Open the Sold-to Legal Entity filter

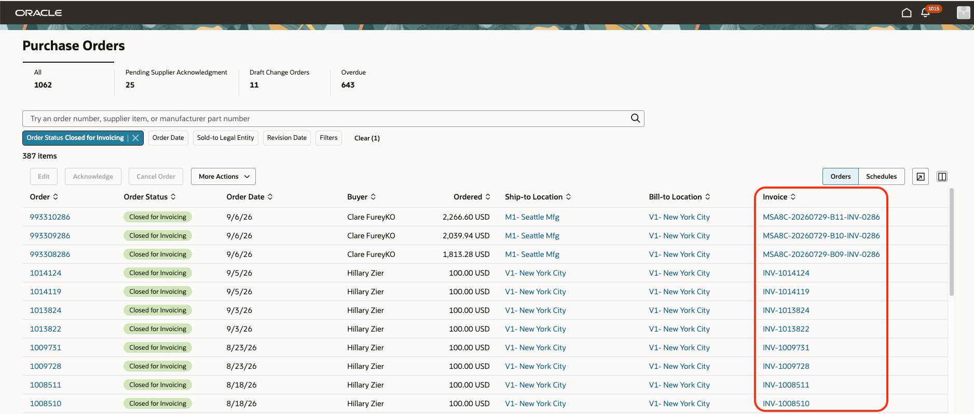tap(226, 138)
